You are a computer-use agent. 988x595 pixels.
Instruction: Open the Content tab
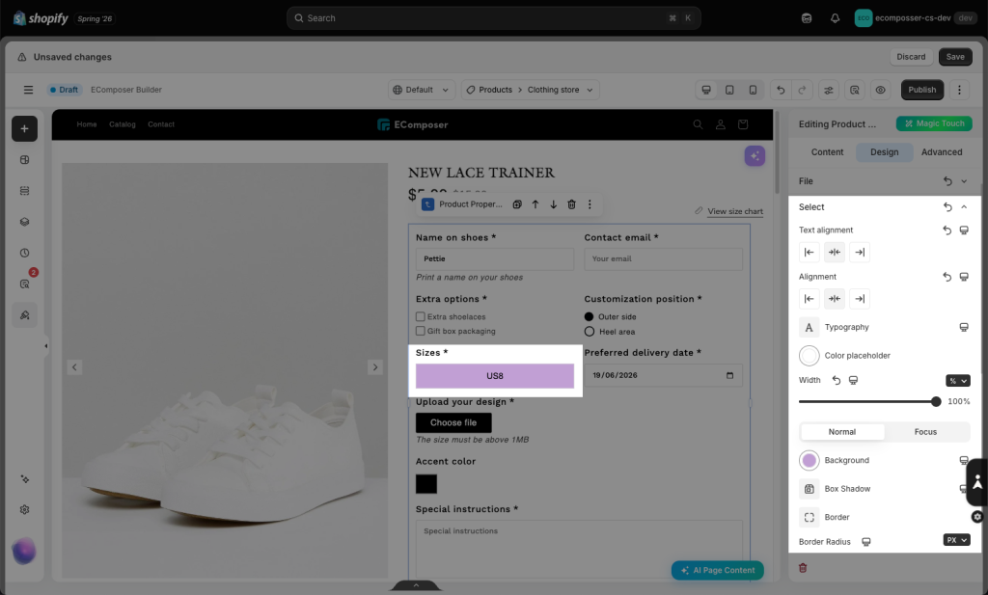[x=827, y=151]
